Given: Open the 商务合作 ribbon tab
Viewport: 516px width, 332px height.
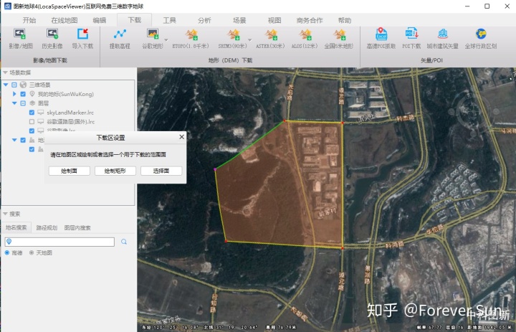Looking at the screenshot, I should 310,20.
